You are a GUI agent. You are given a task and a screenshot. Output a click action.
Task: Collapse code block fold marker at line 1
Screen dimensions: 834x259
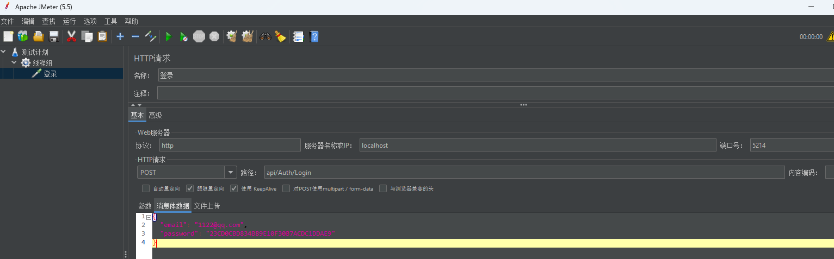pos(149,217)
